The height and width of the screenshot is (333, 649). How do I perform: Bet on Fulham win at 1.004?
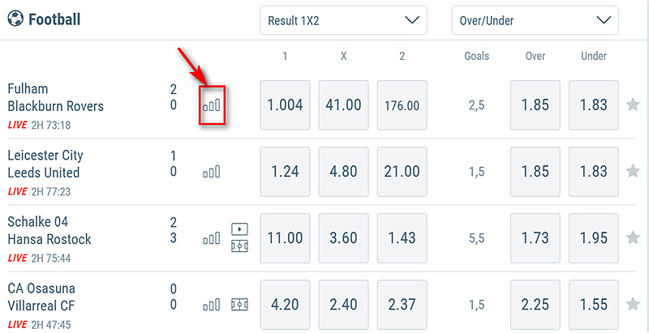(285, 105)
